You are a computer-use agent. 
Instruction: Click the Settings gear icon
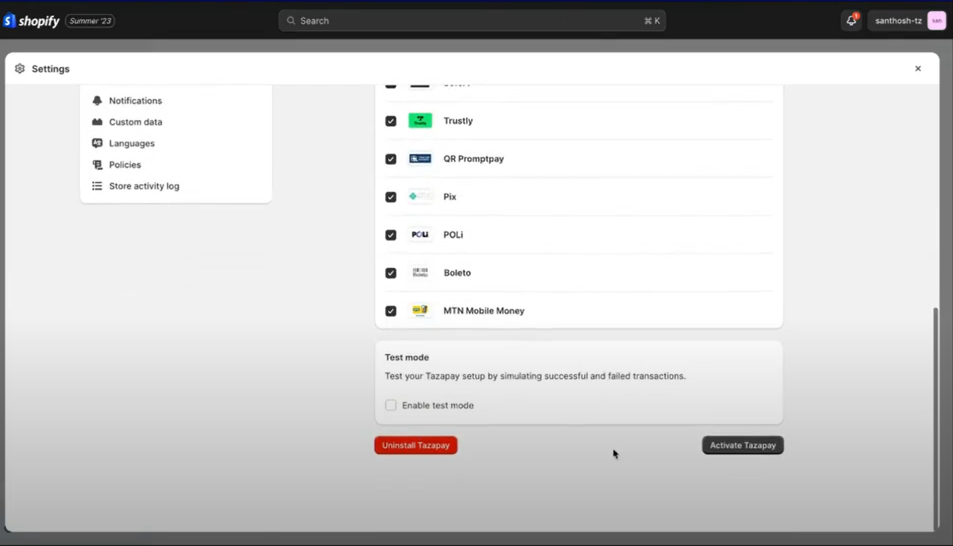(x=19, y=69)
